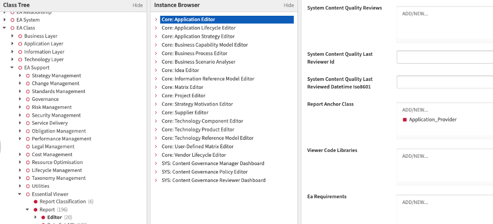Viewport: 493px width, 224px height.
Task: Click ADD/NEW in Report Anchor Class
Action: (x=415, y=110)
